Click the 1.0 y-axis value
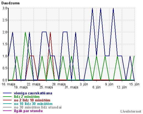This screenshot has width=143, height=114. [5, 56]
